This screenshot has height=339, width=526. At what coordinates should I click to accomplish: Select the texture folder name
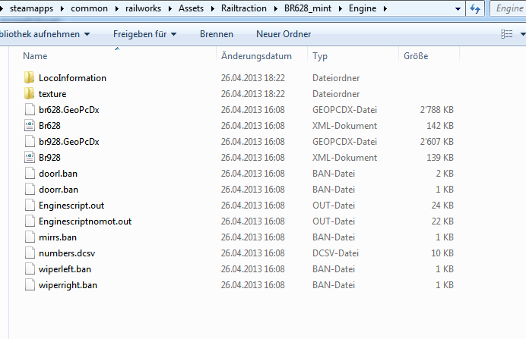(52, 94)
